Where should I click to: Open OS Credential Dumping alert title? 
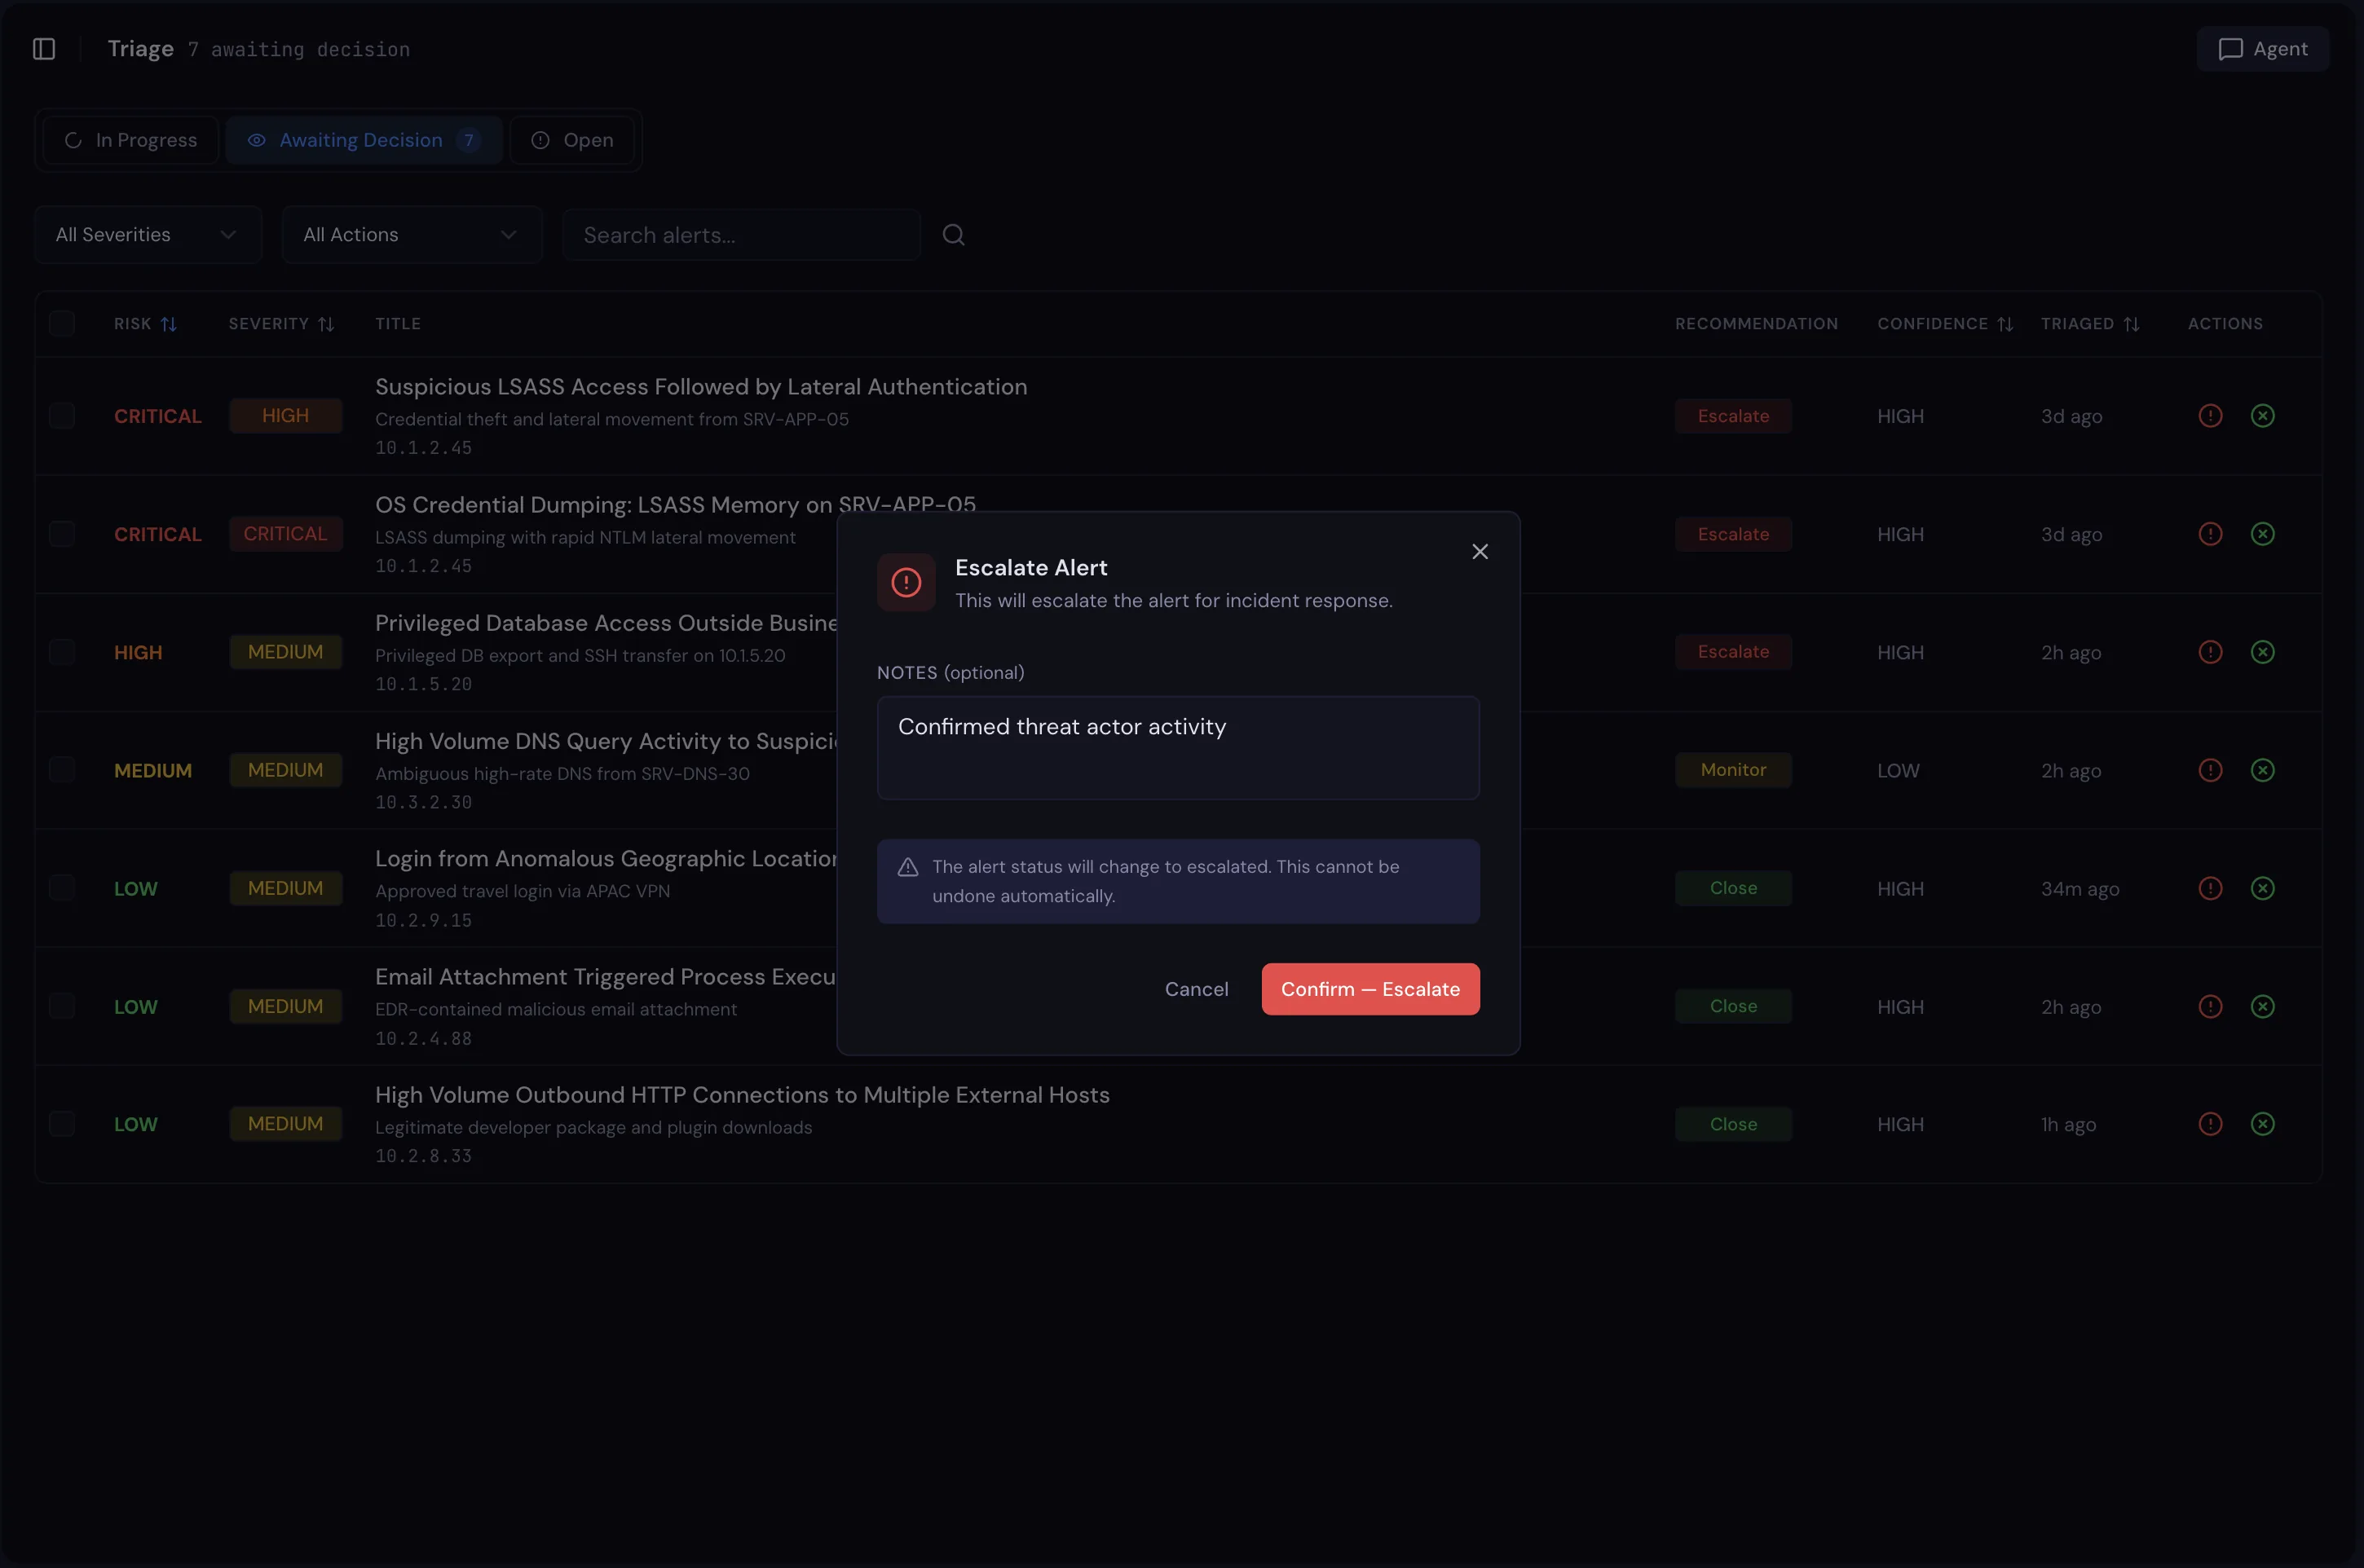[675, 505]
